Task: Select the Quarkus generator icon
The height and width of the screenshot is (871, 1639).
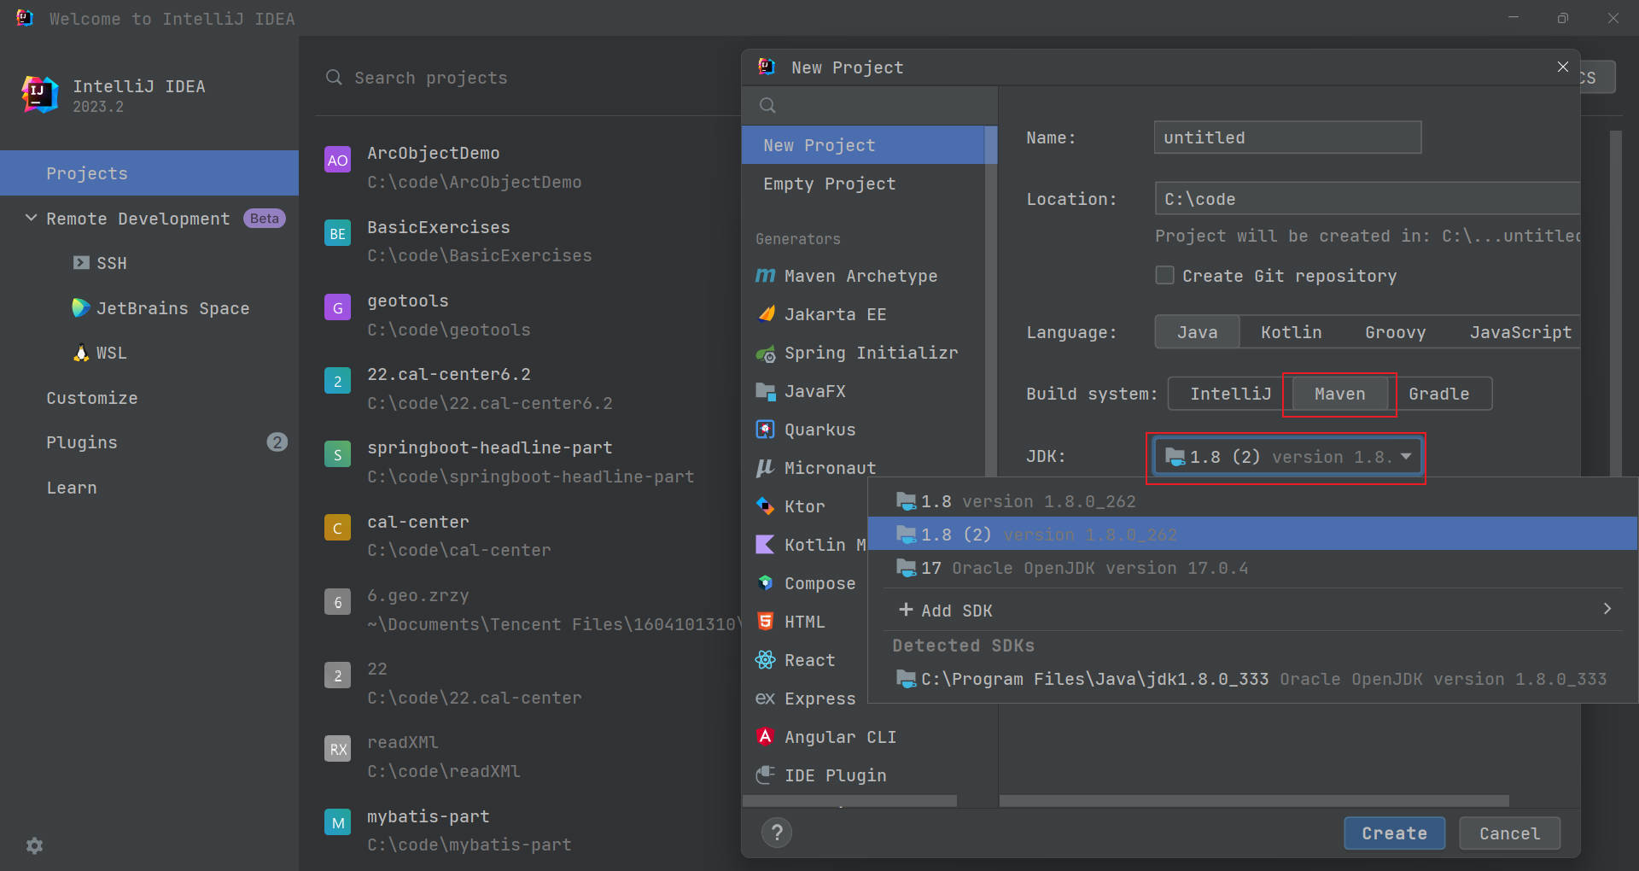Action: (766, 430)
